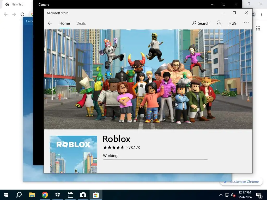Open taskbar search
This screenshot has width=267, height=200.
tap(19, 195)
